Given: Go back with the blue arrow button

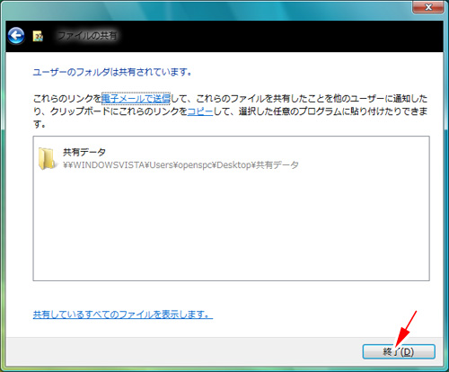Looking at the screenshot, I should pyautogui.click(x=16, y=36).
